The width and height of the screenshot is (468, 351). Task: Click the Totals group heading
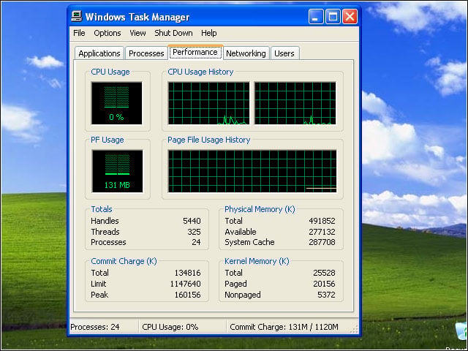102,209
